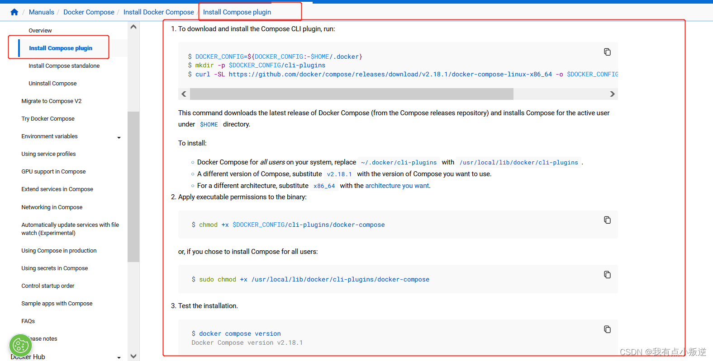Go to the docs home icon
Viewport: 713px width, 361px height.
pos(14,12)
